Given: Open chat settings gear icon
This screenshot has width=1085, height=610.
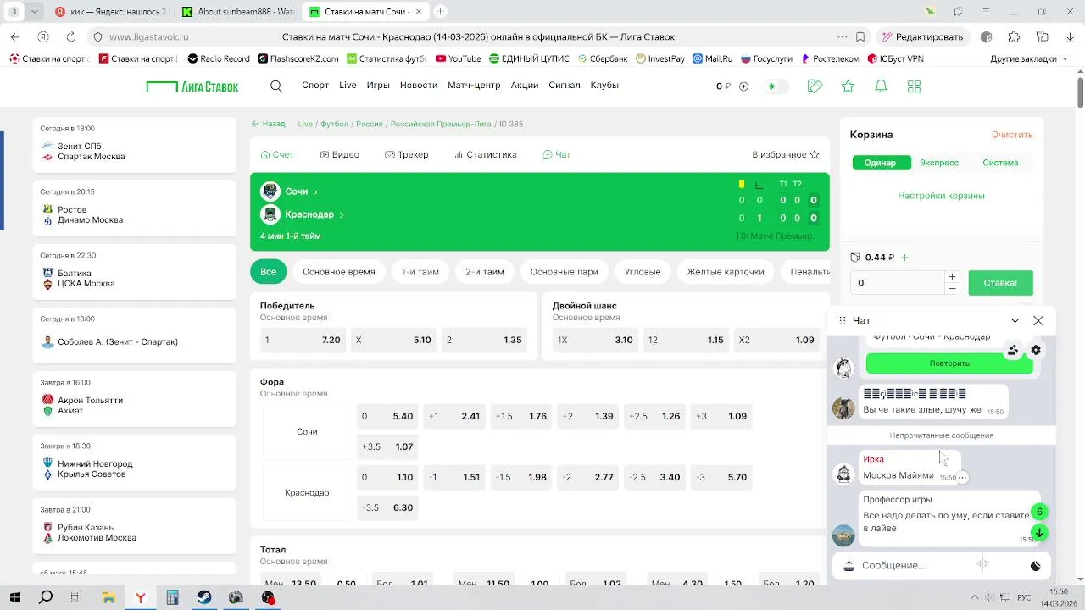Looking at the screenshot, I should pos(1036,350).
